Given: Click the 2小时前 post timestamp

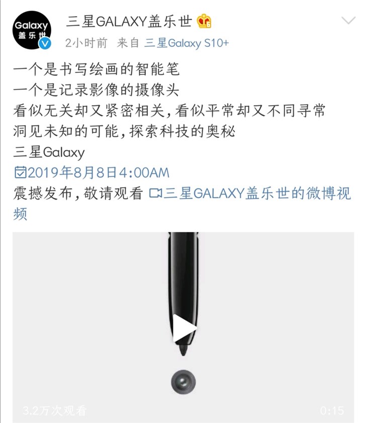Looking at the screenshot, I should pyautogui.click(x=86, y=43).
